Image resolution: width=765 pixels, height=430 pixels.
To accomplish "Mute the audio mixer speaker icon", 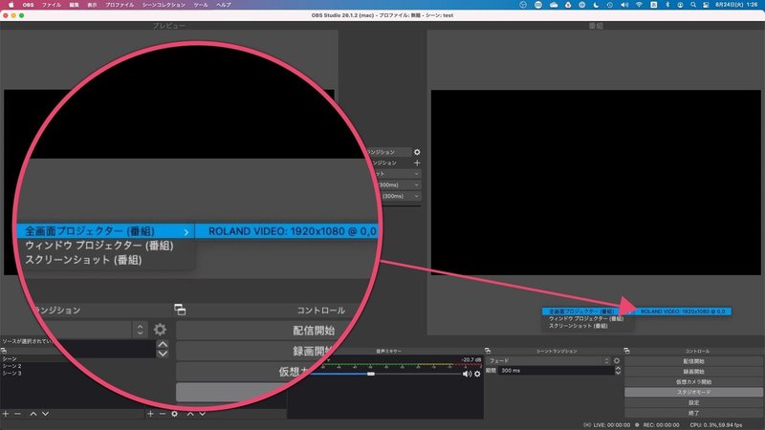I will pyautogui.click(x=467, y=374).
